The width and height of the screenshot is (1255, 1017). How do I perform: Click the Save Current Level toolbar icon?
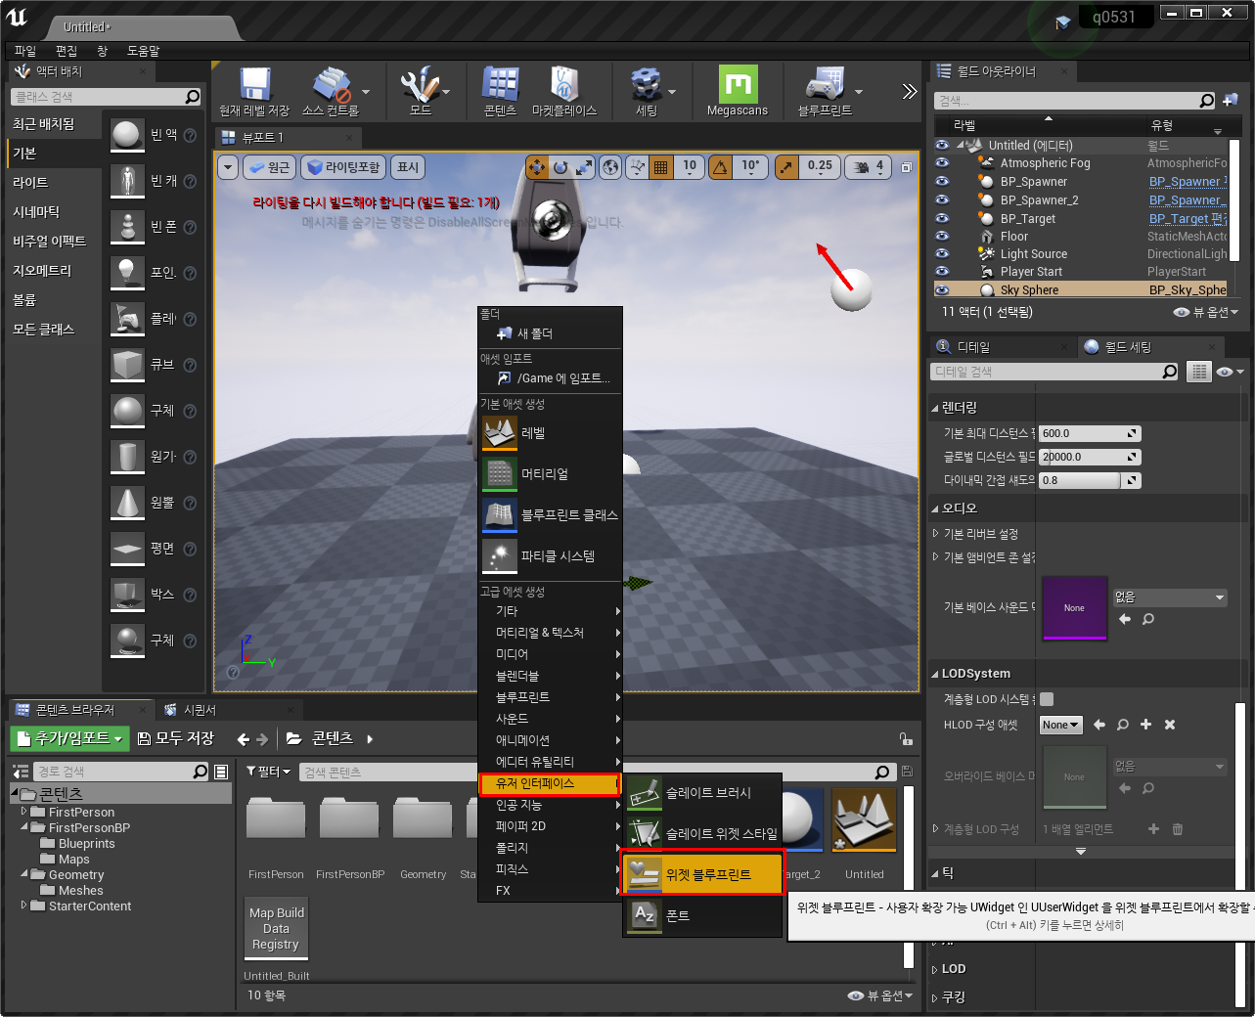pos(254,84)
